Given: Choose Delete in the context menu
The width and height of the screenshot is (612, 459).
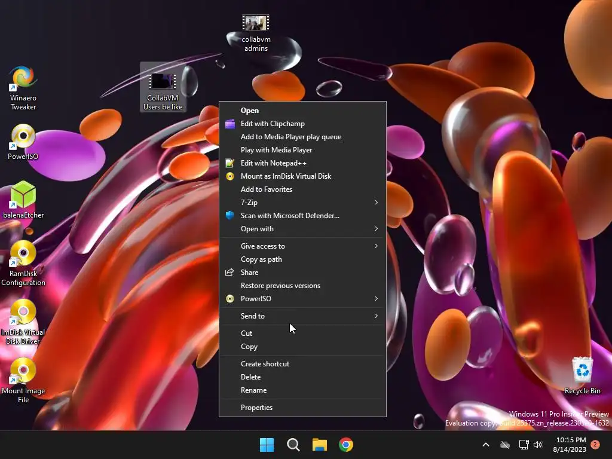Looking at the screenshot, I should (x=302, y=377).
